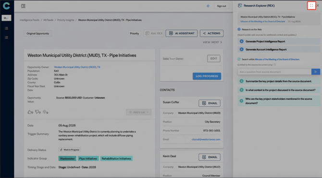Click the target icon beside thumbs down
322x178 pixels.
tap(45, 112)
